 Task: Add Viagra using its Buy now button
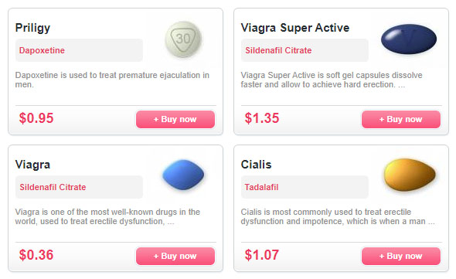pyautogui.click(x=175, y=256)
